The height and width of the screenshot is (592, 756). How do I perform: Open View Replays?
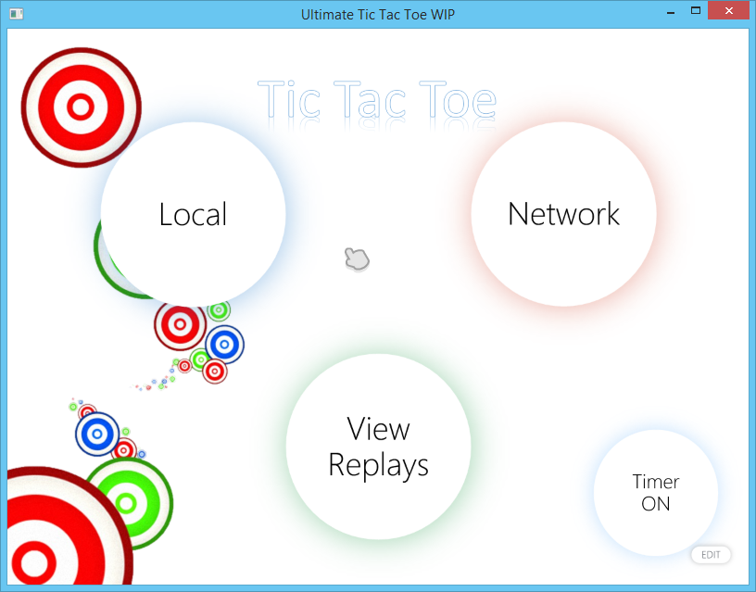[x=379, y=447]
